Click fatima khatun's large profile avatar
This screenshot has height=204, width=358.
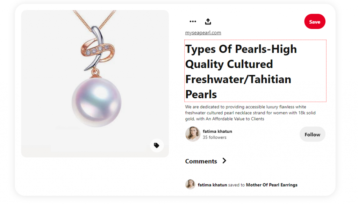[x=193, y=134]
